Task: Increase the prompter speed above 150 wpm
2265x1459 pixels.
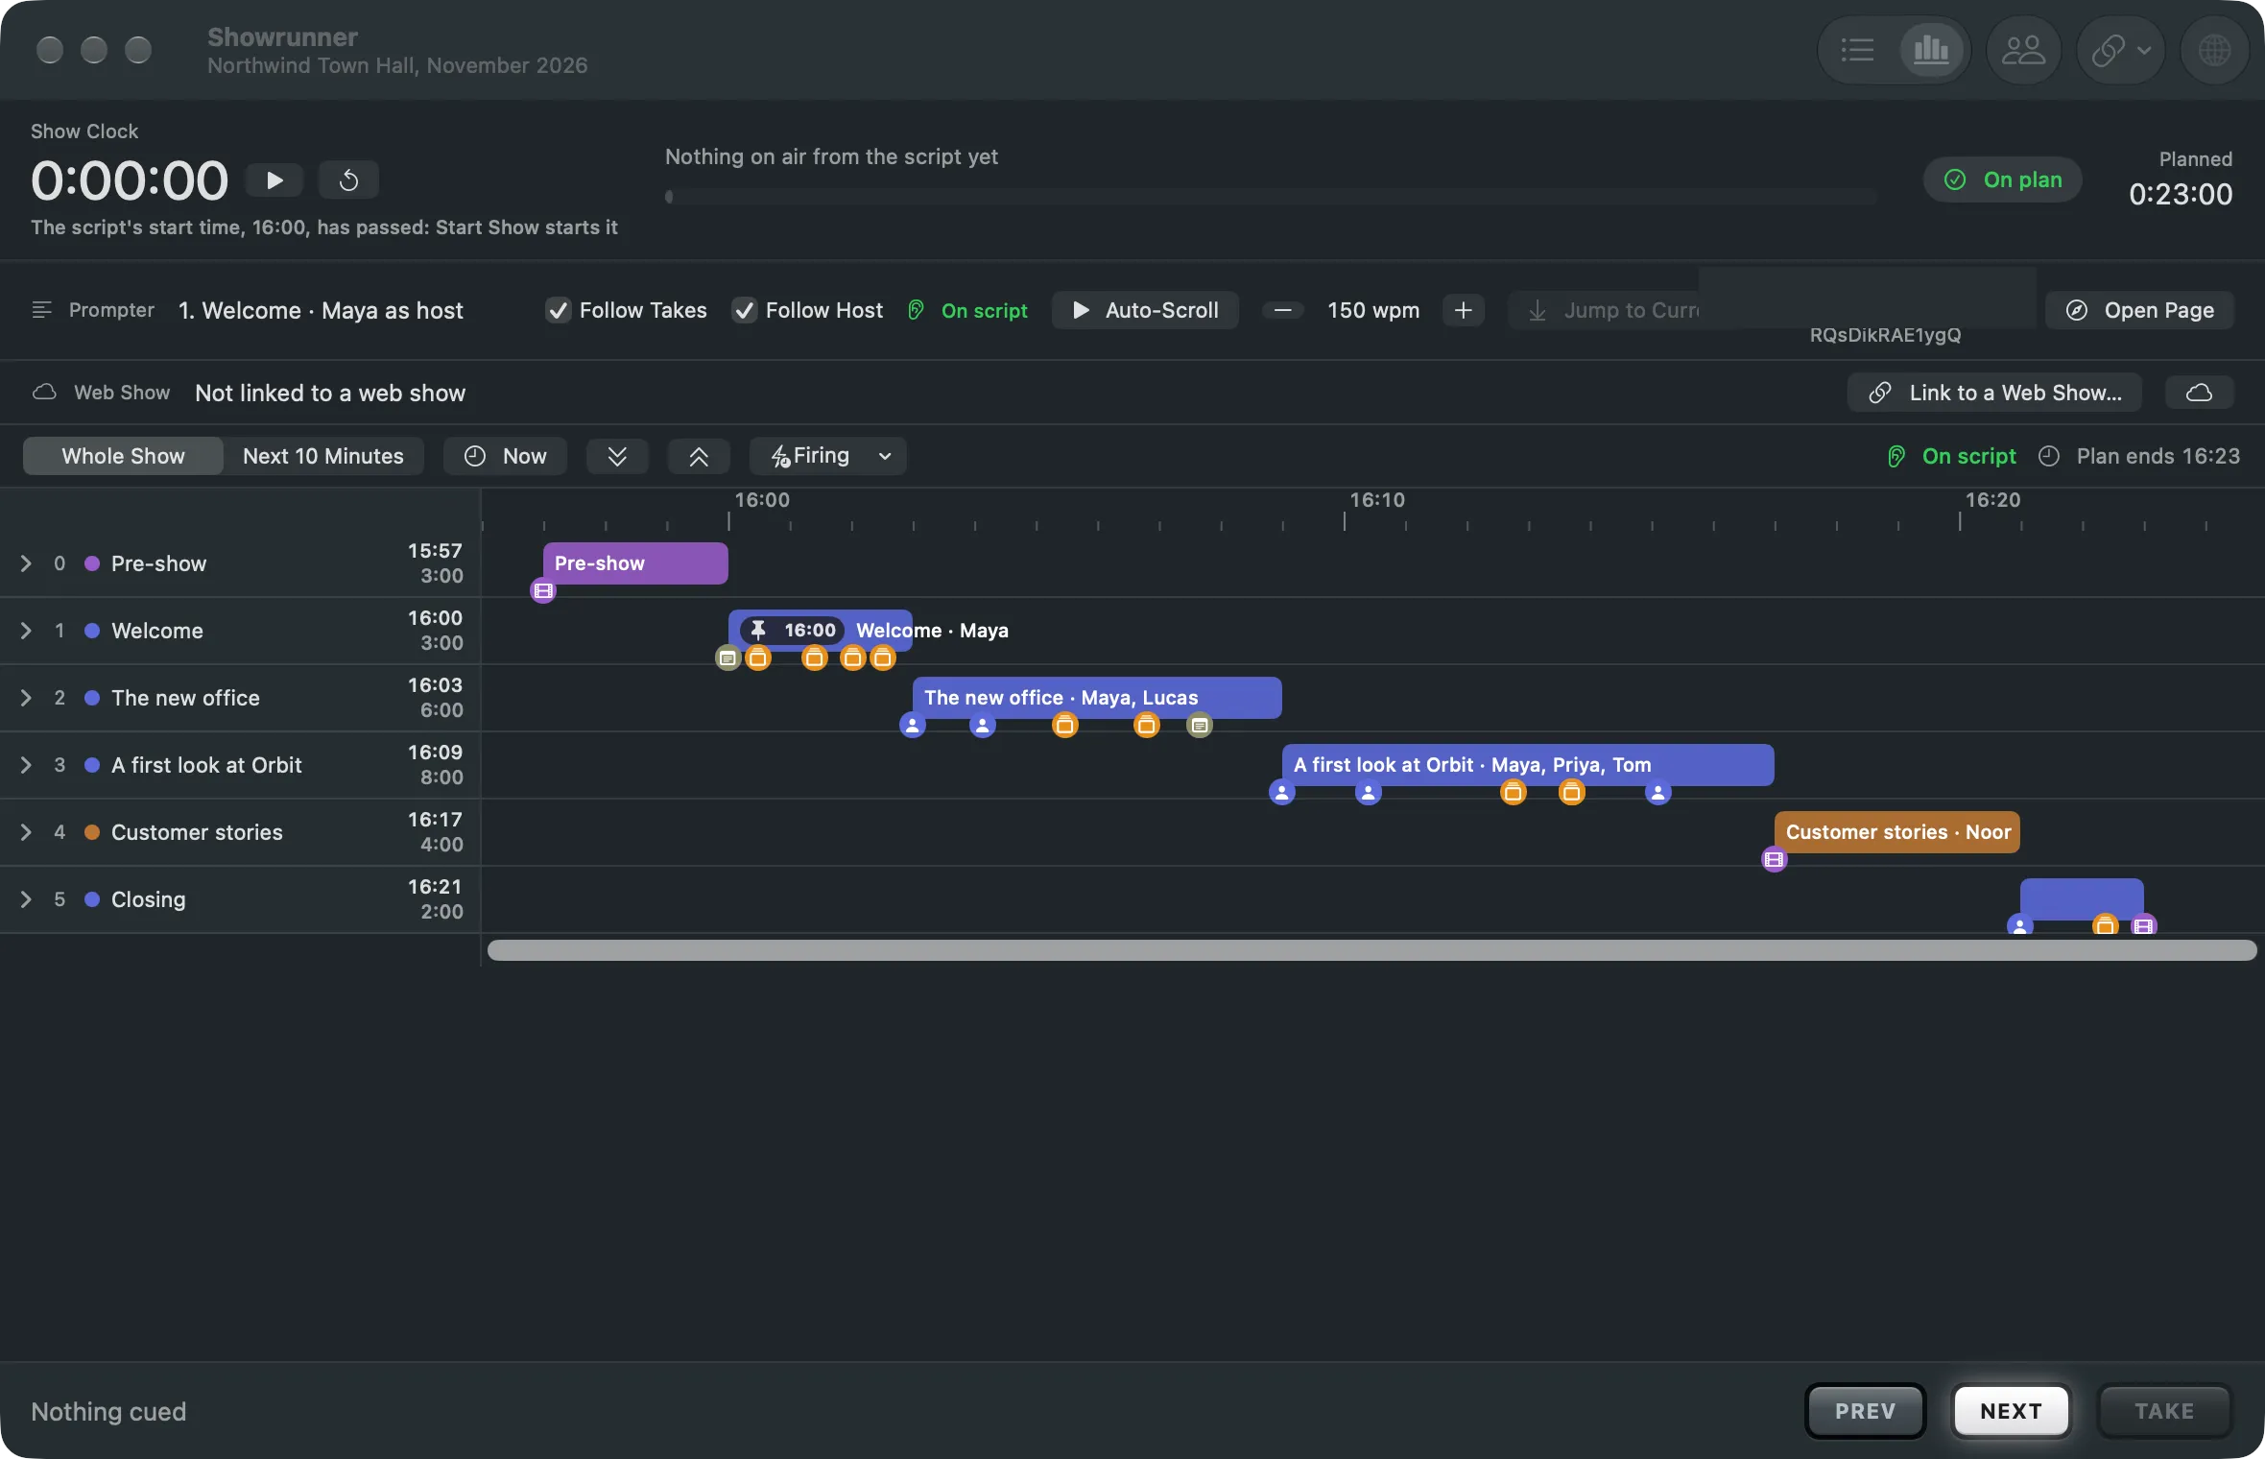Action: click(x=1463, y=310)
